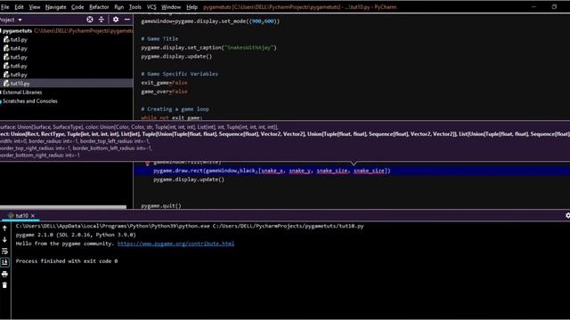Click scroll to end icon in Run toolbar

(4, 262)
